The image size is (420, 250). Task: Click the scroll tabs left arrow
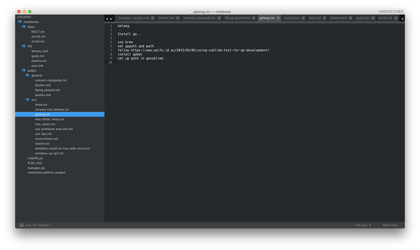(107, 19)
